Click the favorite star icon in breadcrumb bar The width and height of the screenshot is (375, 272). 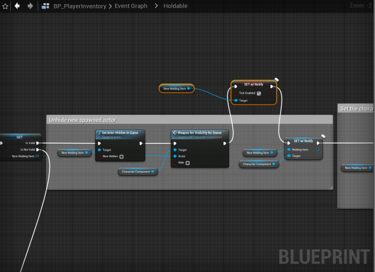[5, 6]
